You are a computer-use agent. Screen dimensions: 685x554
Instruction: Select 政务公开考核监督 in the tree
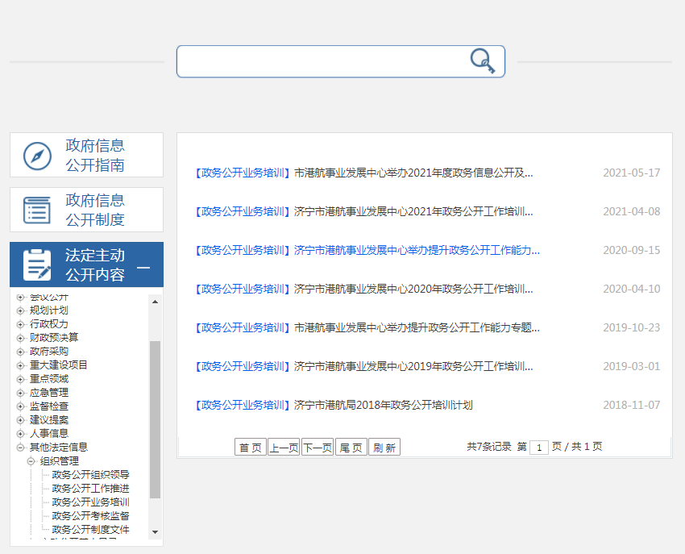click(x=90, y=516)
